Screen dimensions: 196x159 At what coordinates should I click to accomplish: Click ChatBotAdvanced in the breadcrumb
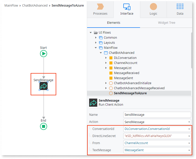pyautogui.click(x=35, y=6)
